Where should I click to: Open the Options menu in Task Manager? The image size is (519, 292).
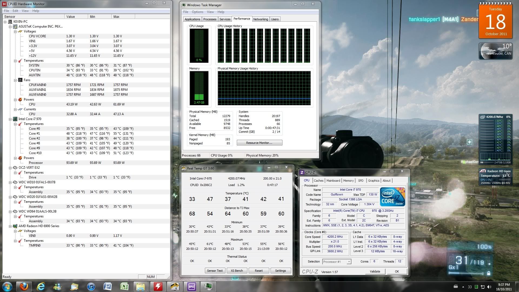(198, 12)
